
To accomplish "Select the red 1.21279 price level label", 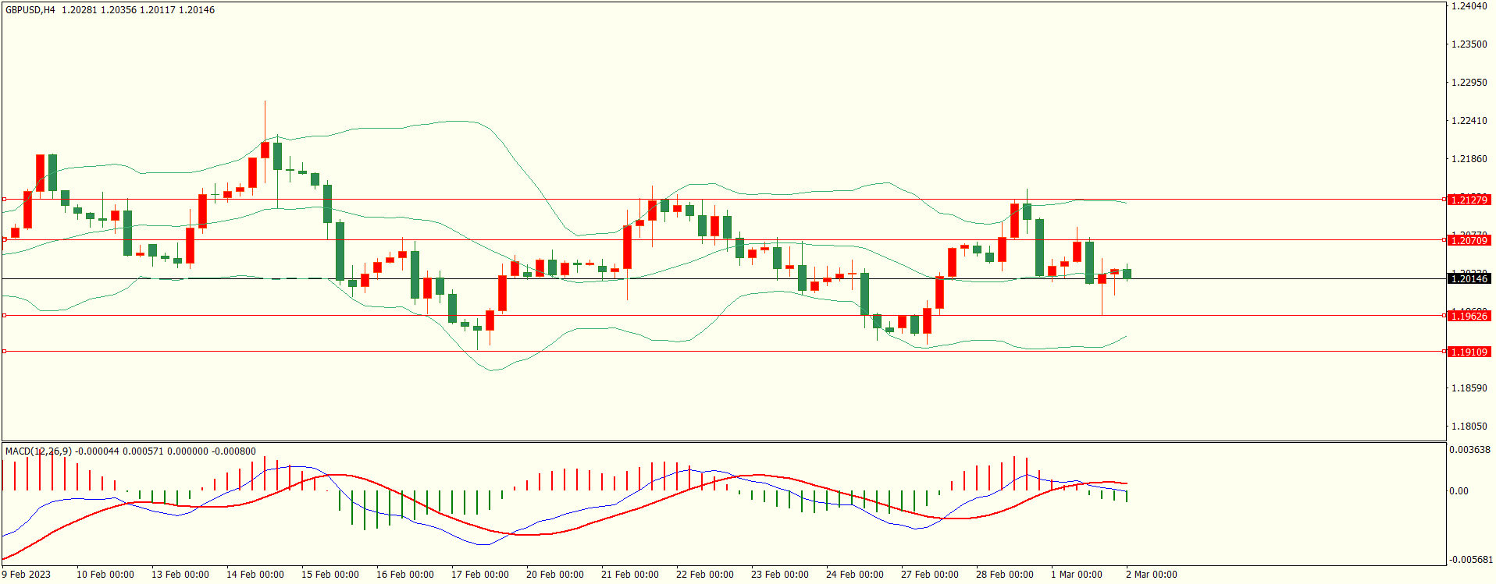I will pyautogui.click(x=1469, y=200).
